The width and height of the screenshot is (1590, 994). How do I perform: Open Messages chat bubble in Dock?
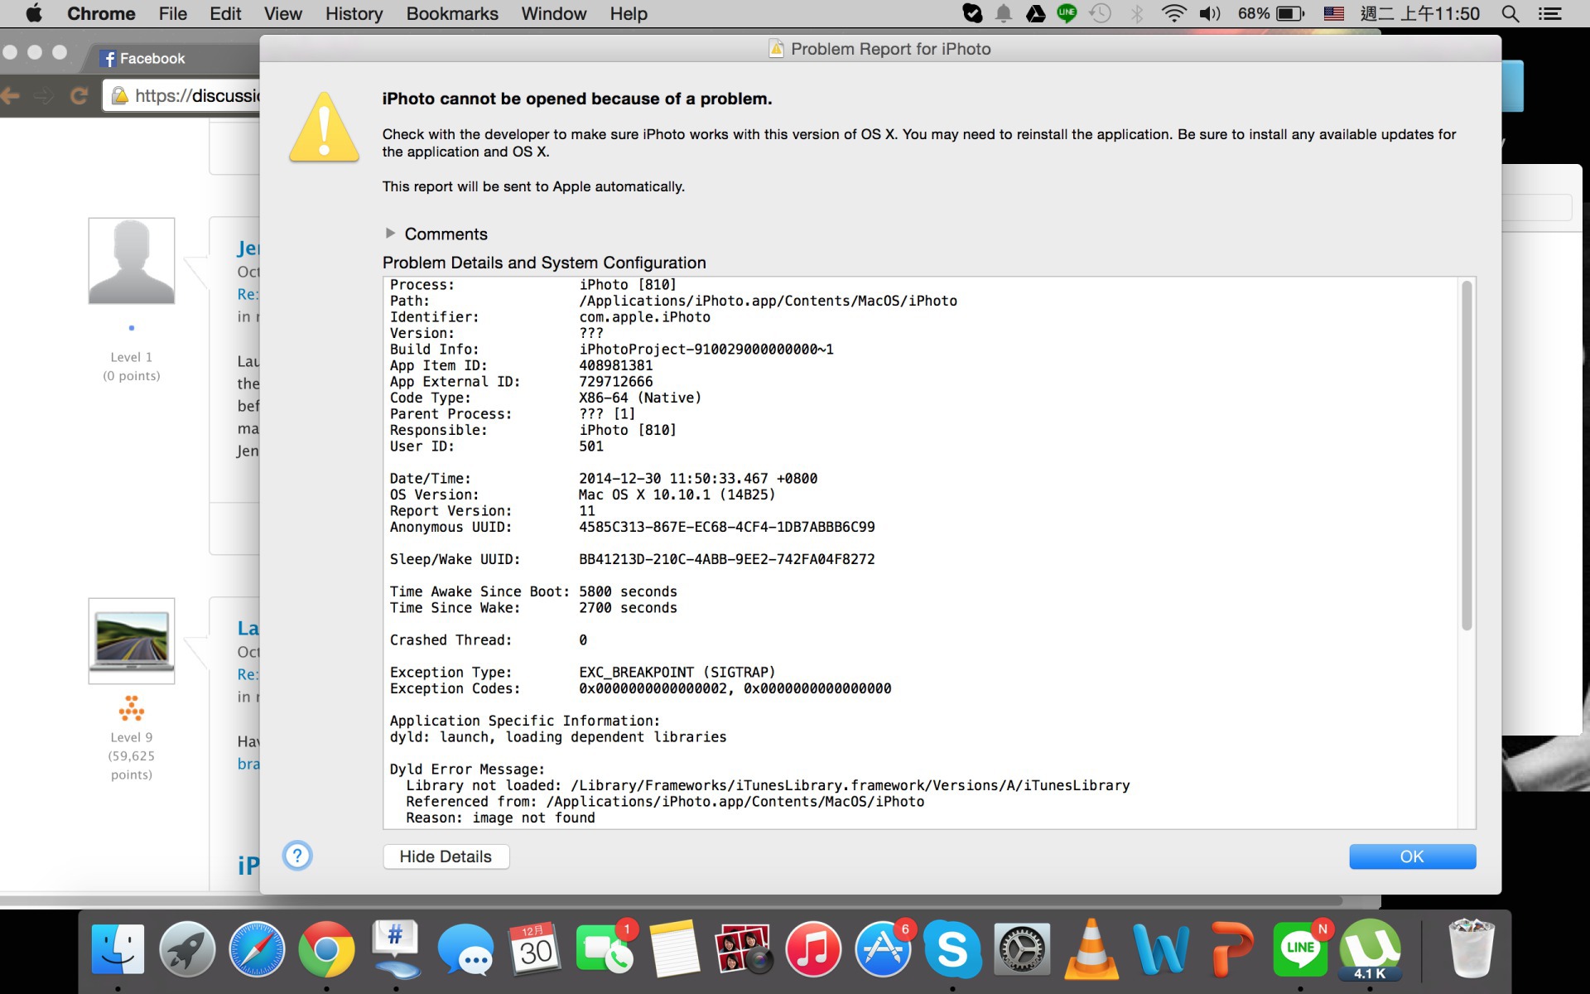pyautogui.click(x=465, y=949)
